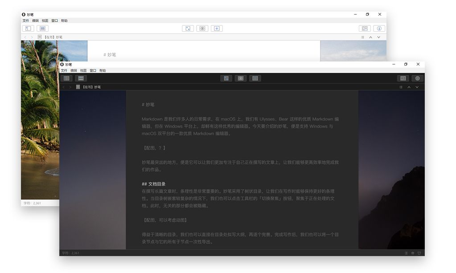Open 视图 menu in front dark window
Image resolution: width=456 pixels, height=273 pixels.
(x=83, y=70)
